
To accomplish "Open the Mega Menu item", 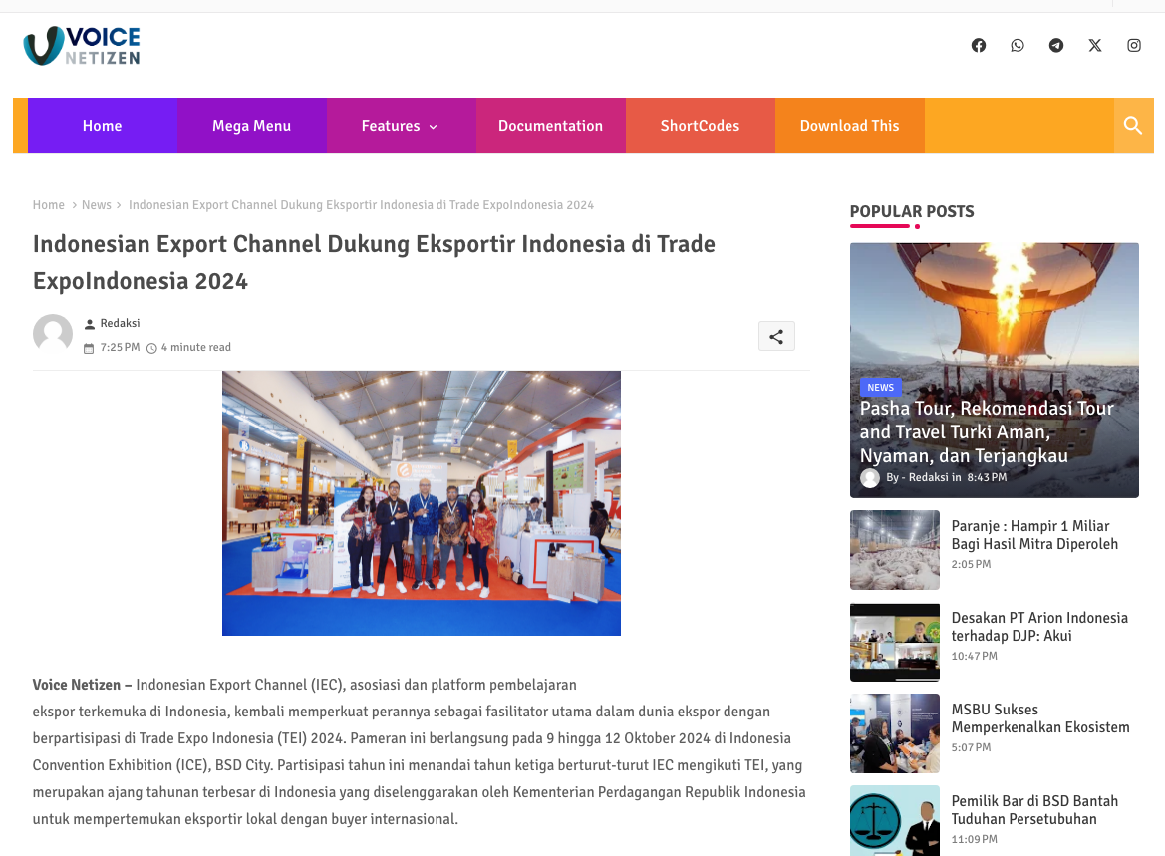I will [252, 126].
